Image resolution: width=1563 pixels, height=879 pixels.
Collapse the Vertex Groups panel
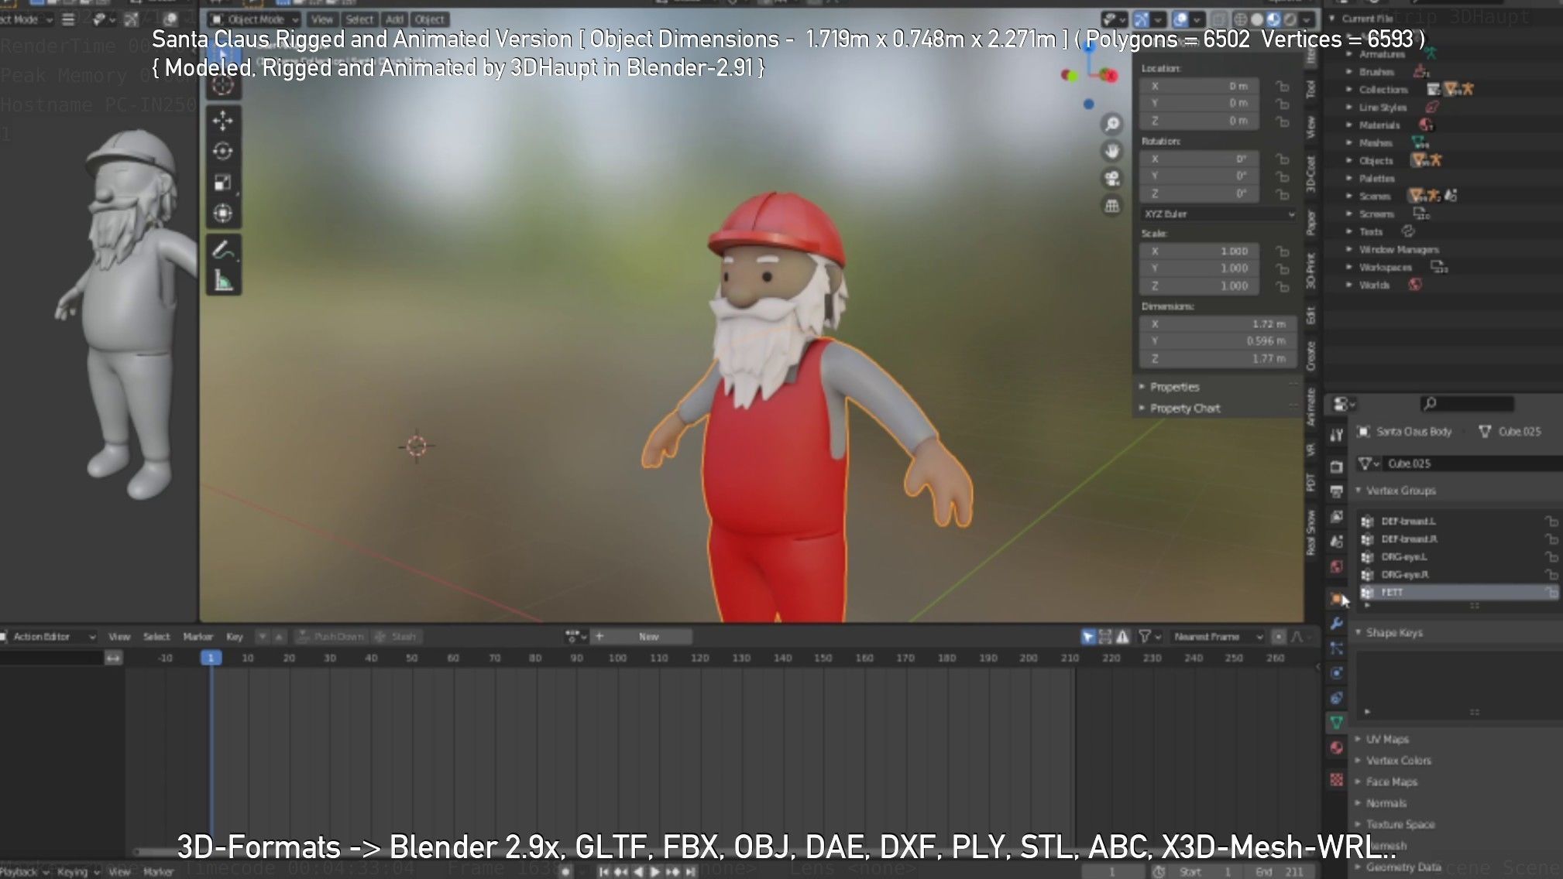click(1400, 491)
